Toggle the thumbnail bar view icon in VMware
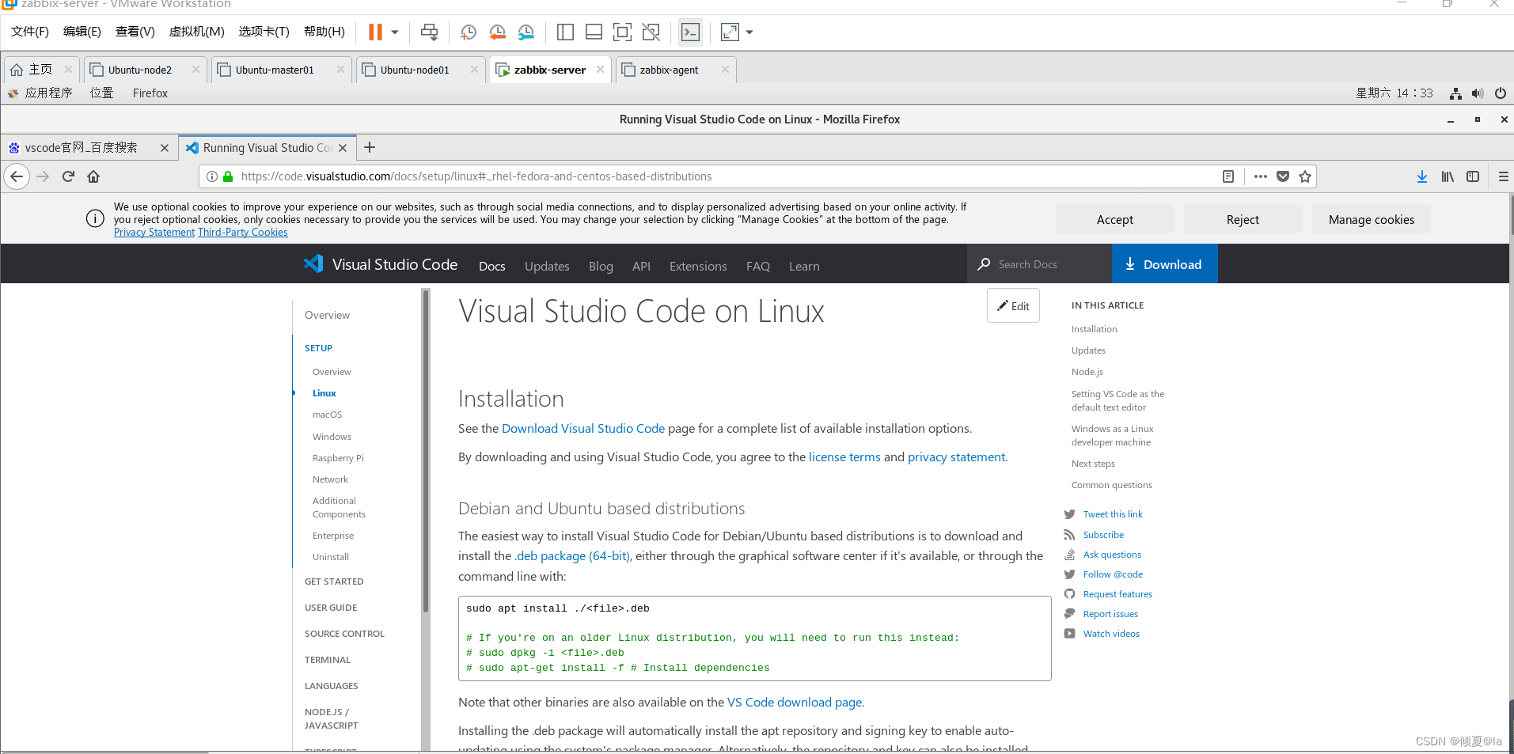 pyautogui.click(x=594, y=32)
